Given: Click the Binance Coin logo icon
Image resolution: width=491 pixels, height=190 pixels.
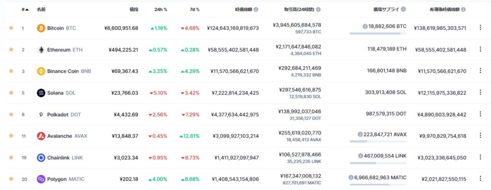Looking at the screenshot, I should [x=41, y=71].
